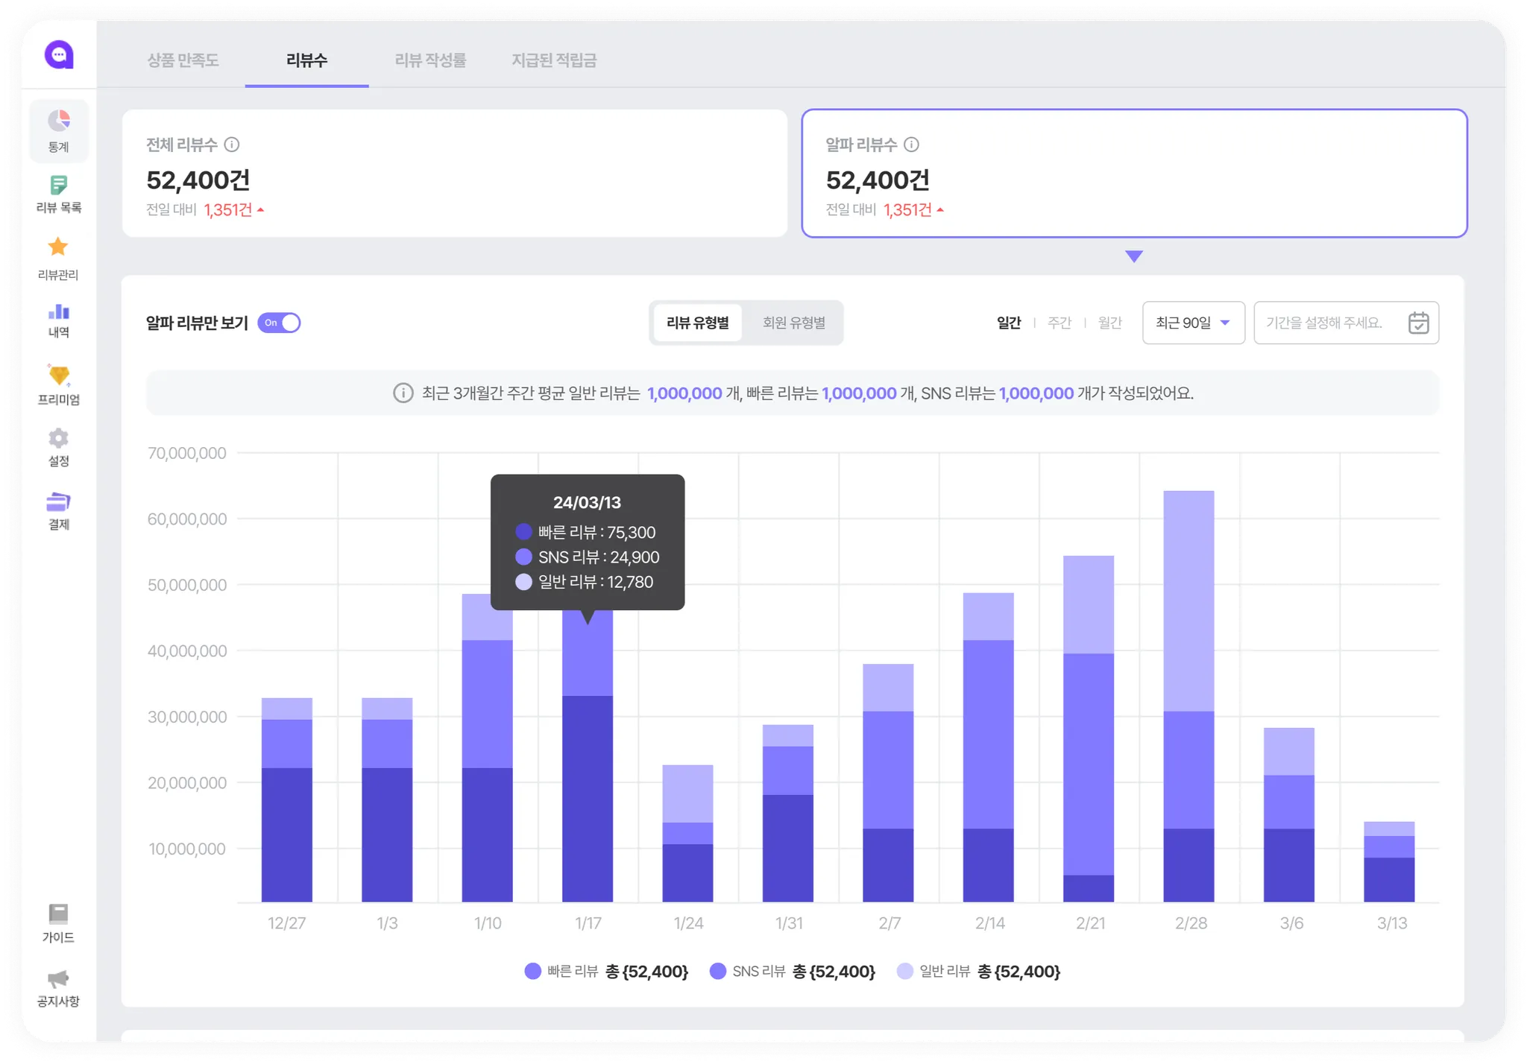Click the 2/28 stacked bar in the chart
Screen dimensions: 1527x1064
(1188, 697)
